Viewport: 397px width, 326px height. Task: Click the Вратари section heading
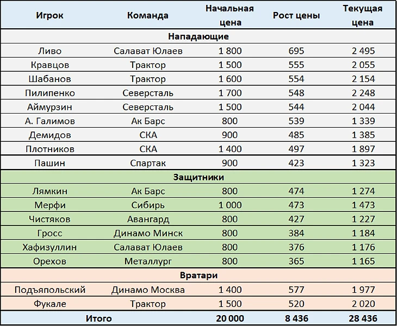tap(199, 275)
